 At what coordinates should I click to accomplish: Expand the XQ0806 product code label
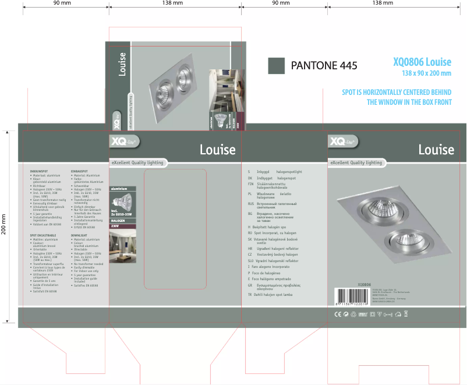point(364,285)
